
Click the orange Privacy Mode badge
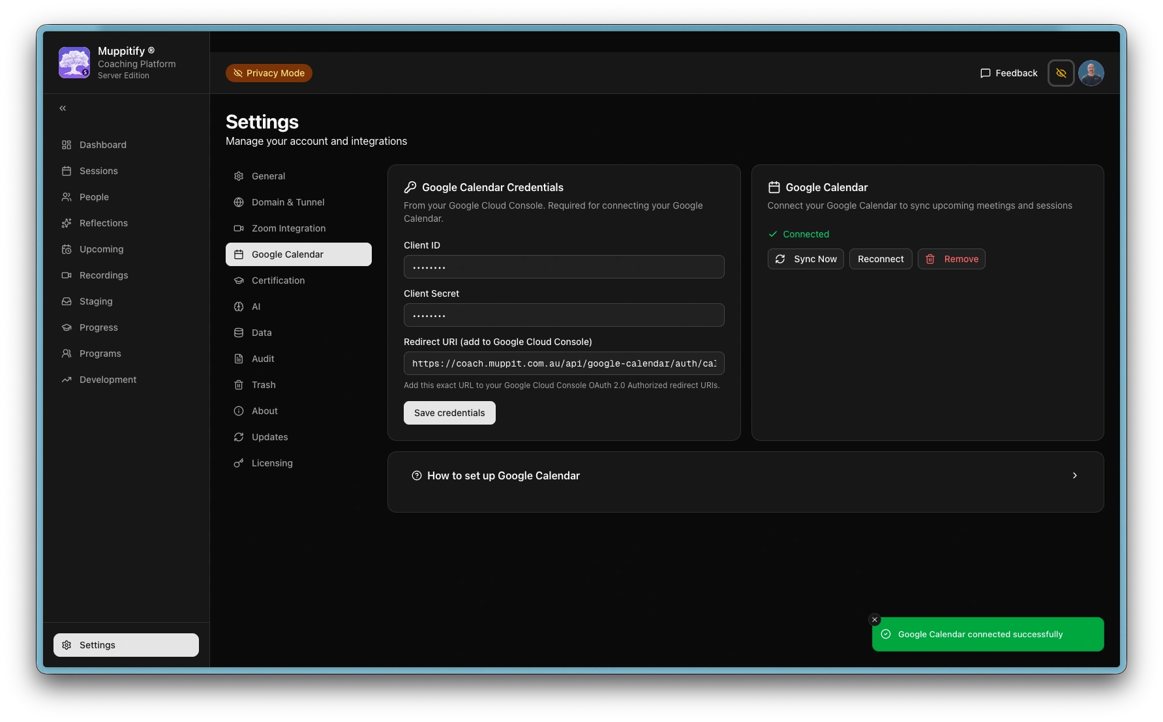(269, 73)
